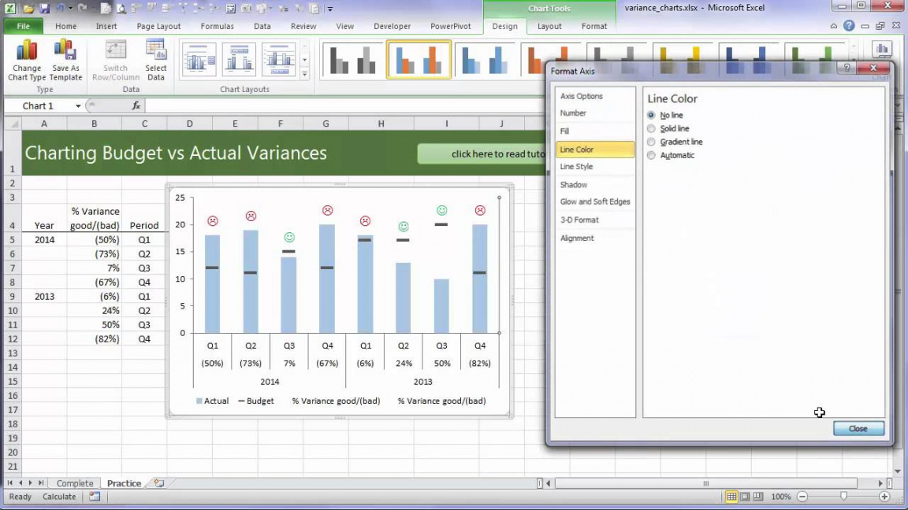This screenshot has width=908, height=510.
Task: Select the Line Style category in Format Axis
Action: 576,167
